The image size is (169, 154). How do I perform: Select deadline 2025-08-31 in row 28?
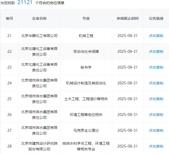tap(127, 146)
